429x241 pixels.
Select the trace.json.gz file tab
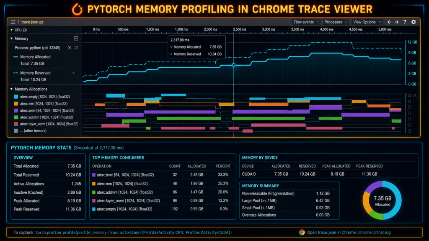[x=32, y=22]
